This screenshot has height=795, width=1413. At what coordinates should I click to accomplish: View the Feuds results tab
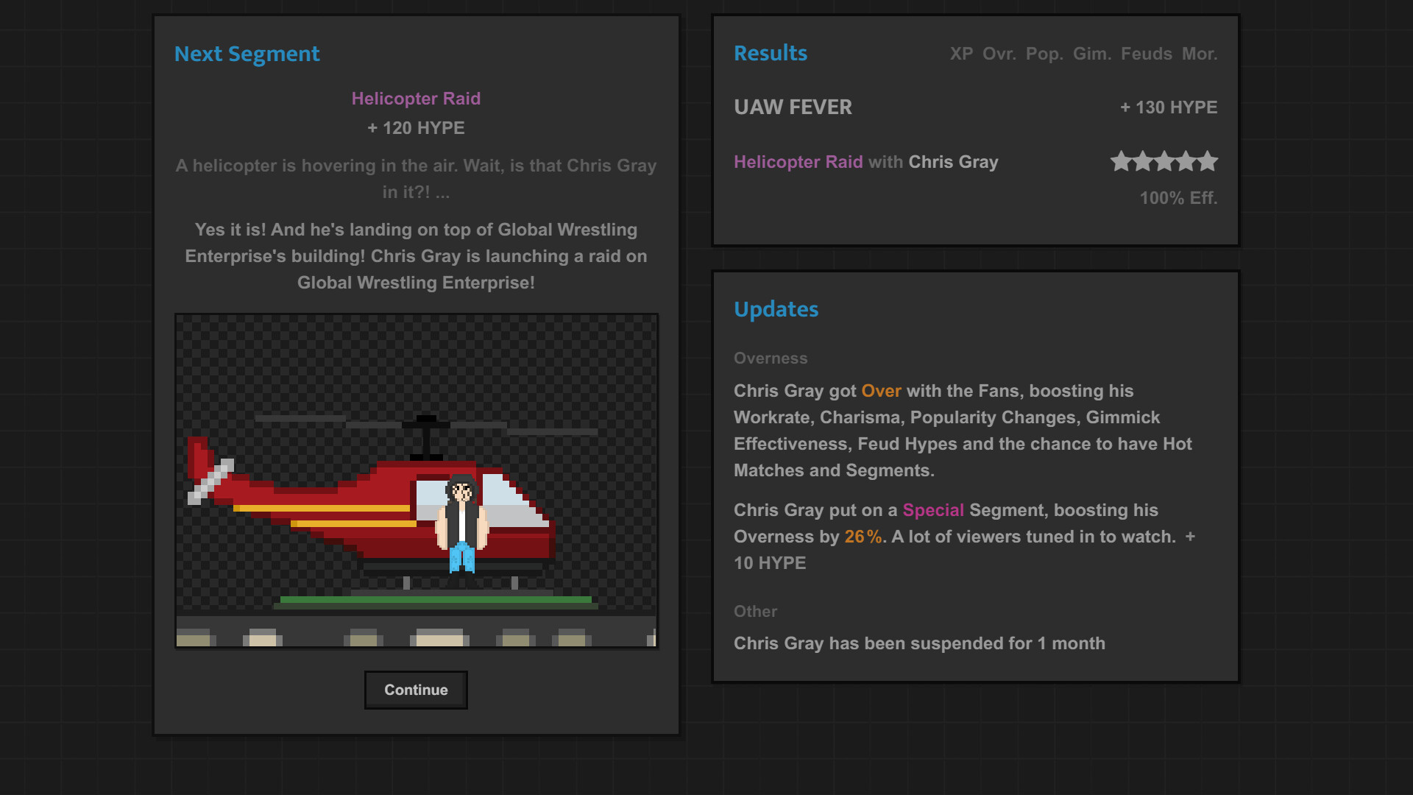pos(1145,54)
